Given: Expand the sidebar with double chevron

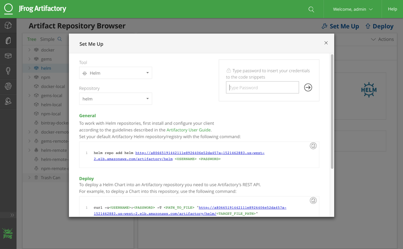Looking at the screenshot, I should tap(12, 215).
